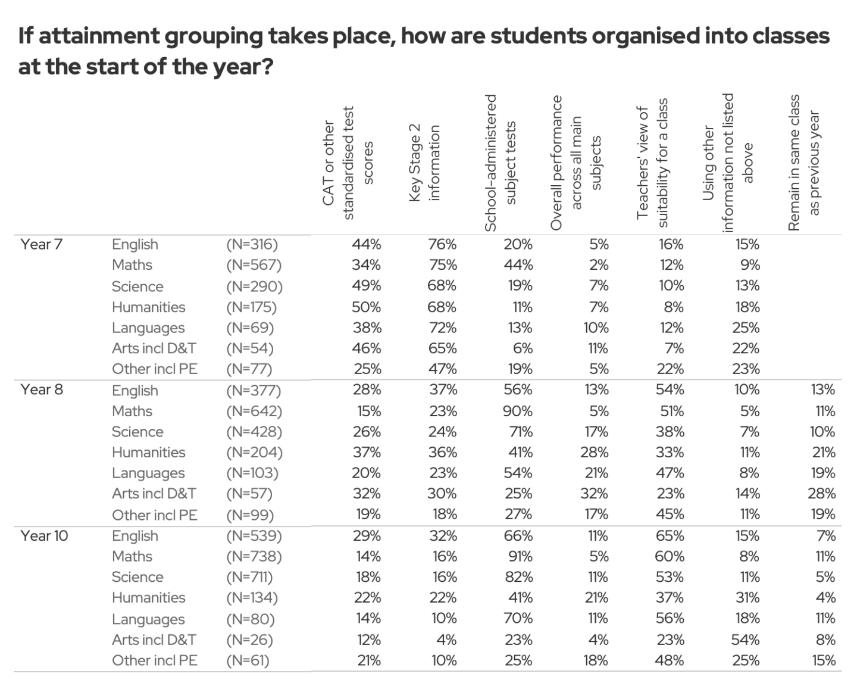Image resolution: width=857 pixels, height=686 pixels.
Task: Select the 'School-administered subject tests' column header
Action: click(500, 162)
